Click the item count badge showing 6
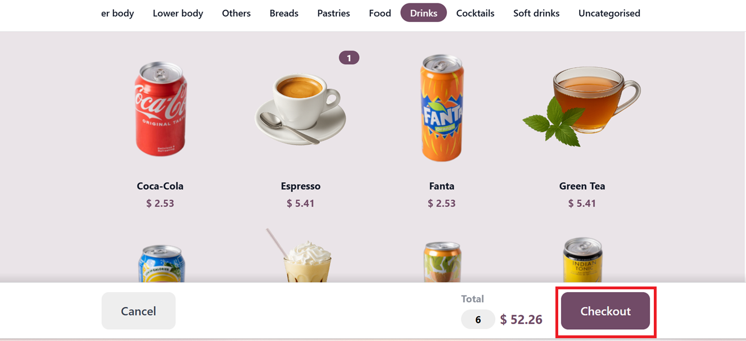This screenshot has width=746, height=341. 478,320
